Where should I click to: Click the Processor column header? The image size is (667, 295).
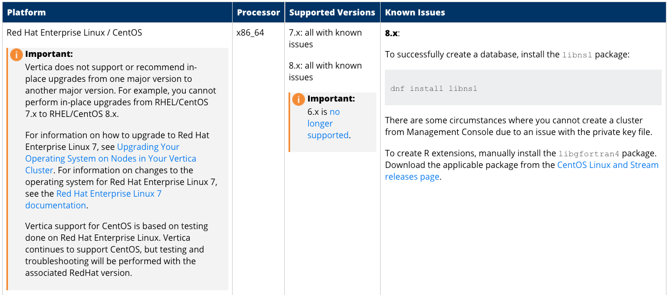point(258,12)
